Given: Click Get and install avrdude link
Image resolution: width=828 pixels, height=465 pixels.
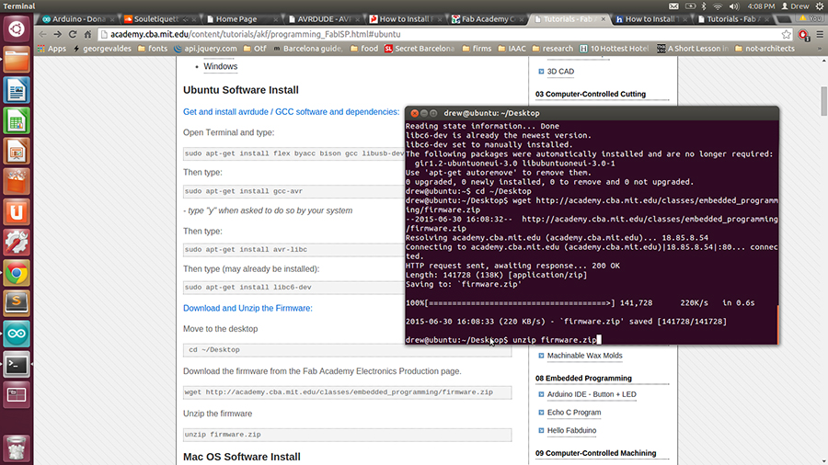Looking at the screenshot, I should point(291,112).
